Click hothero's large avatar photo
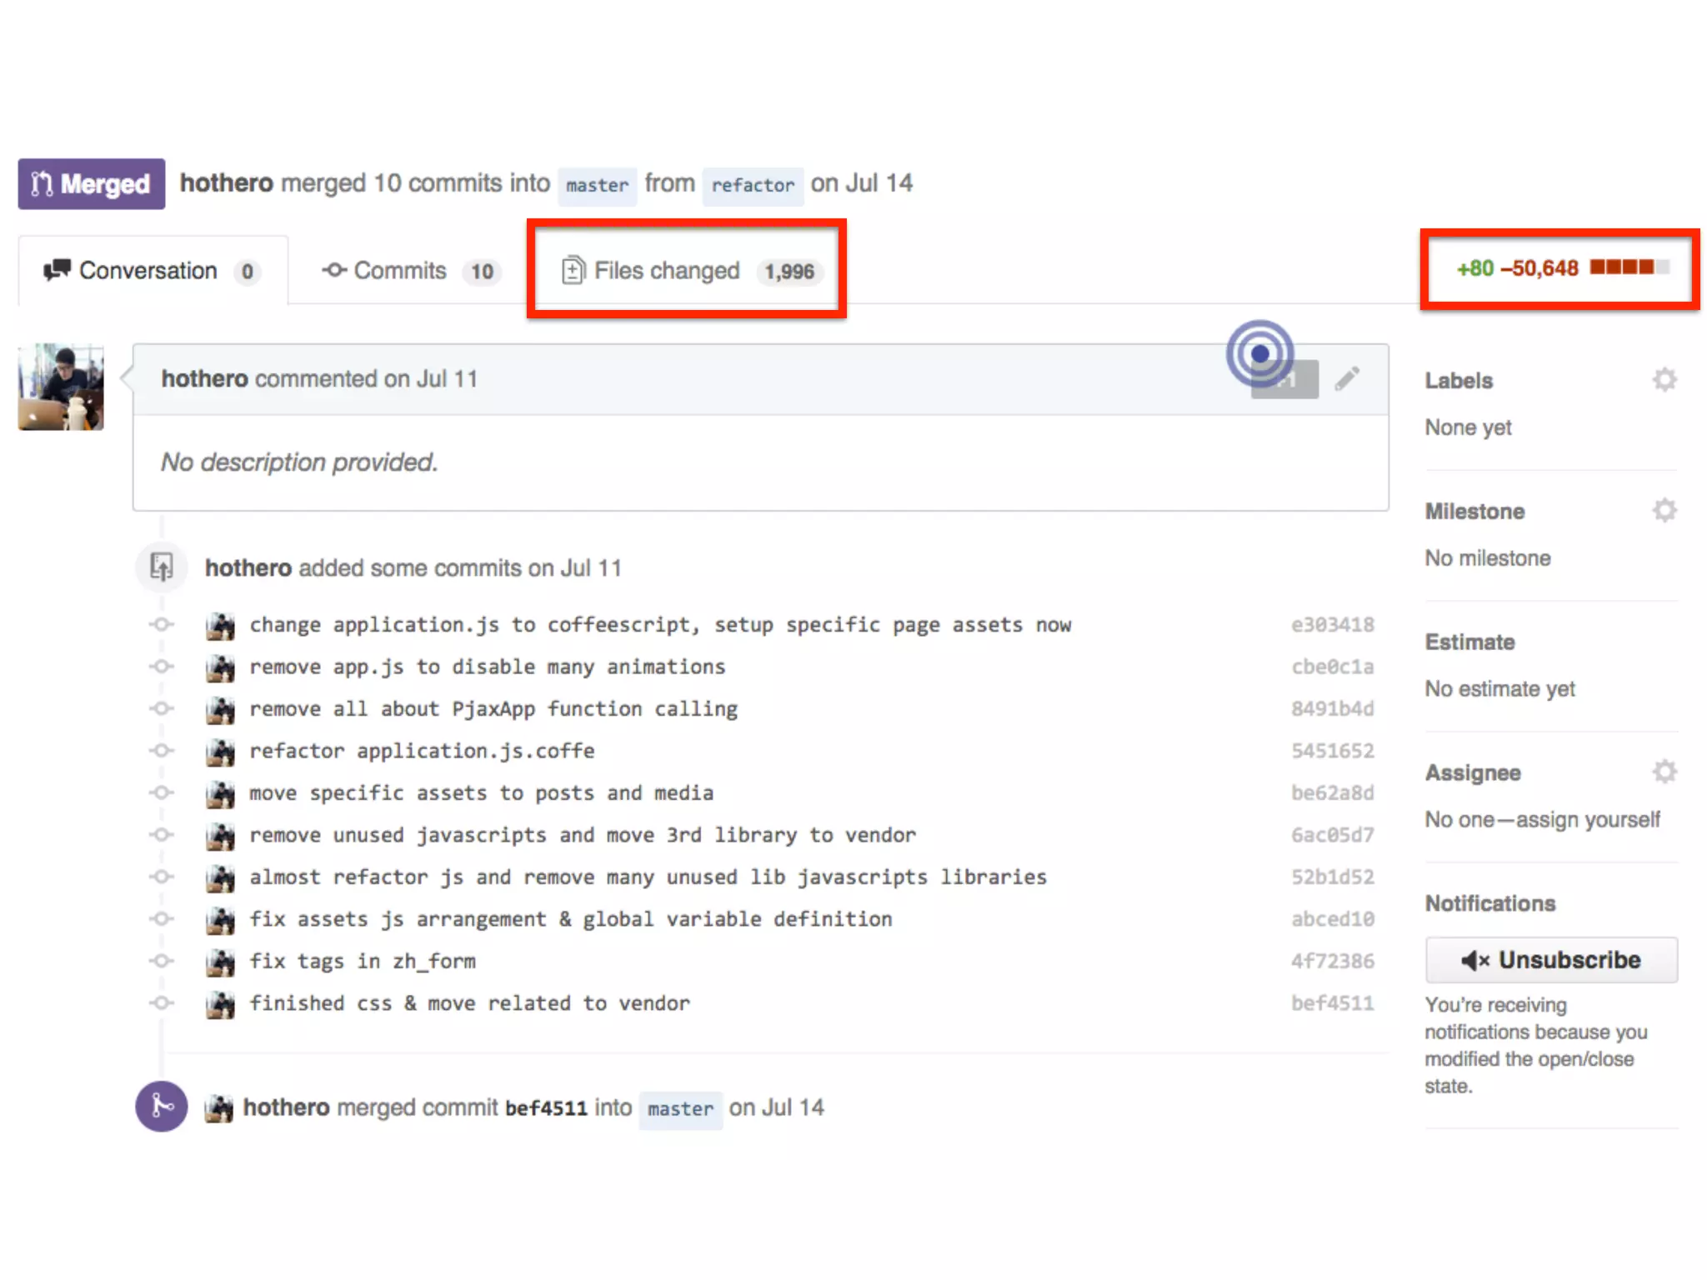Viewport: 1707px width, 1280px height. coord(61,387)
